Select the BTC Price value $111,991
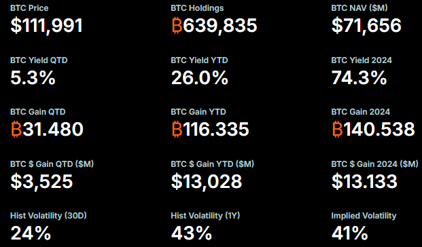This screenshot has height=247, width=422. click(x=46, y=26)
